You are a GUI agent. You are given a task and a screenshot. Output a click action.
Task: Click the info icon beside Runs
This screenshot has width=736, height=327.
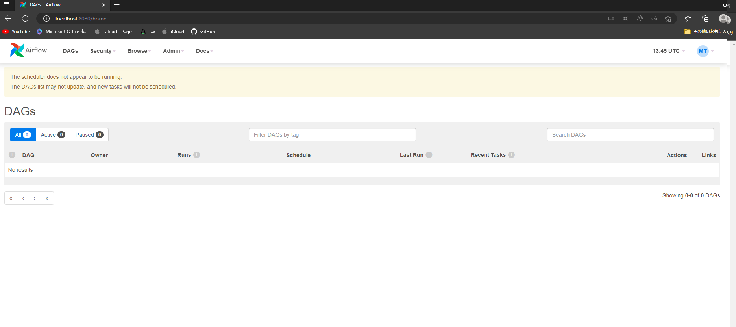[197, 155]
